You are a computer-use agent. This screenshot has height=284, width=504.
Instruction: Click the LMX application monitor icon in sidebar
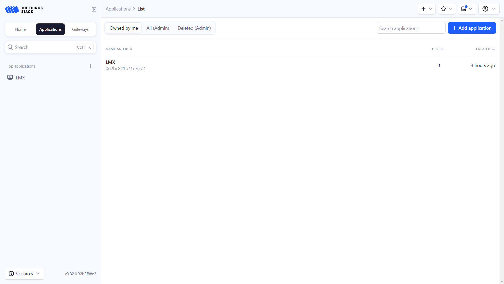pyautogui.click(x=10, y=78)
